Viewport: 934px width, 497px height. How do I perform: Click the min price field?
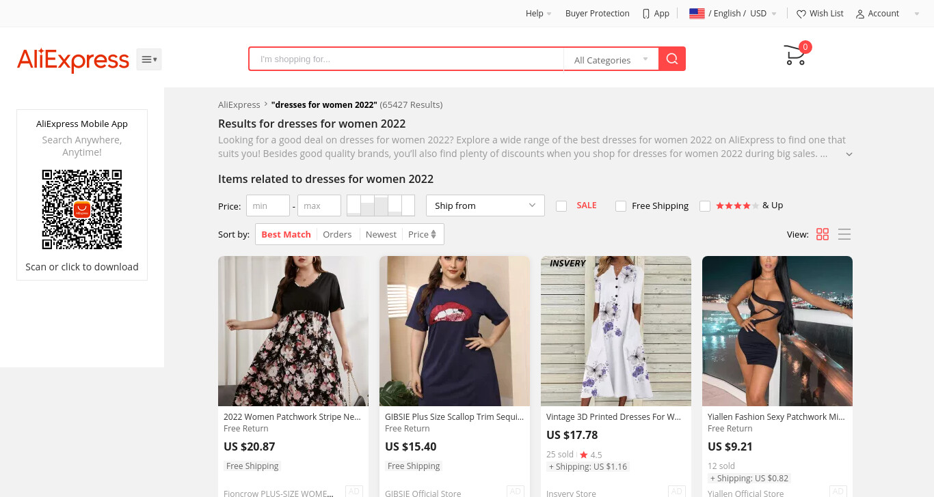[268, 205]
